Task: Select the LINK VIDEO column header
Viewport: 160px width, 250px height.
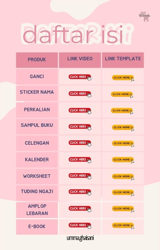Action: (x=80, y=60)
